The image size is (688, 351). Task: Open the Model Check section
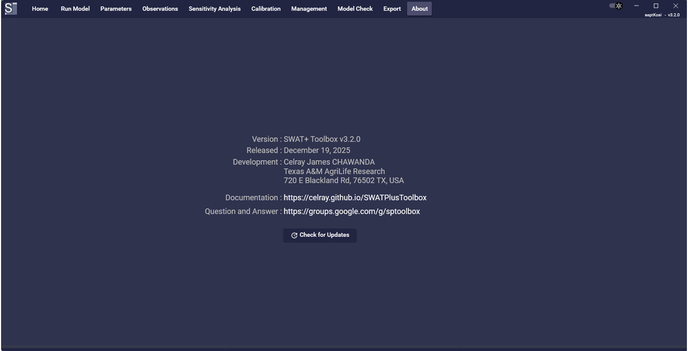[x=355, y=9]
